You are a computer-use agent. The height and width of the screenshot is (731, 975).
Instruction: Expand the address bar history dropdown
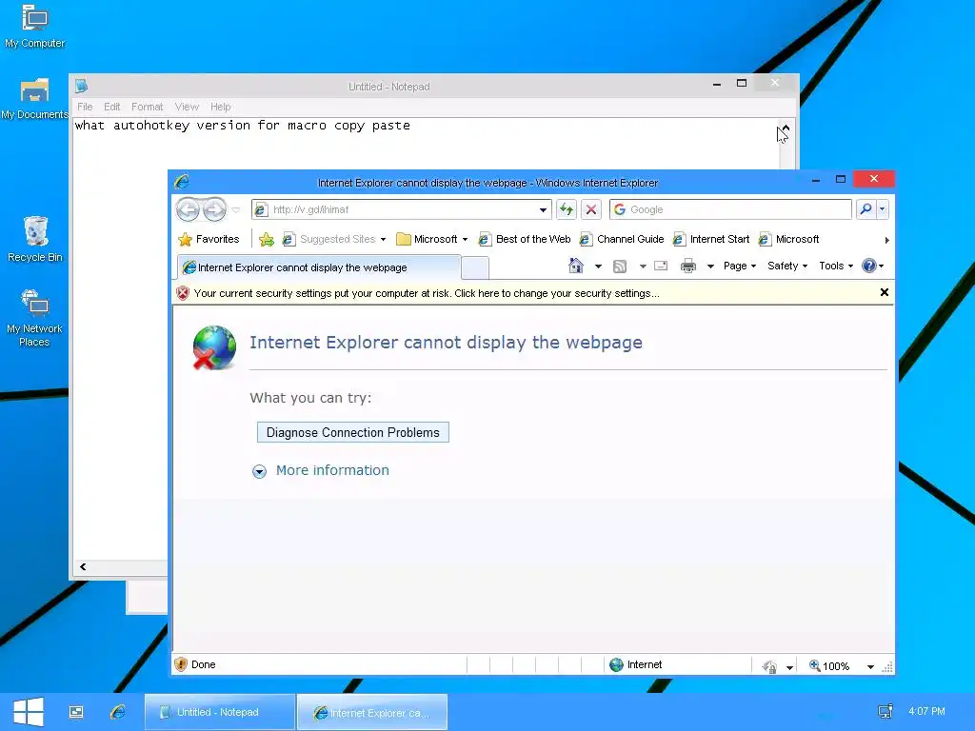coord(543,210)
